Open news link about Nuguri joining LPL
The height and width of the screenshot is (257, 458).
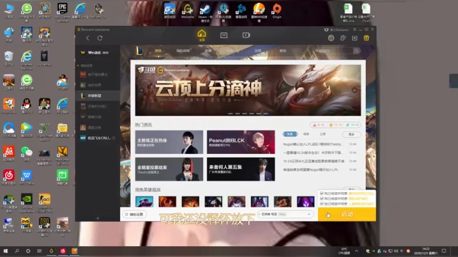[314, 144]
